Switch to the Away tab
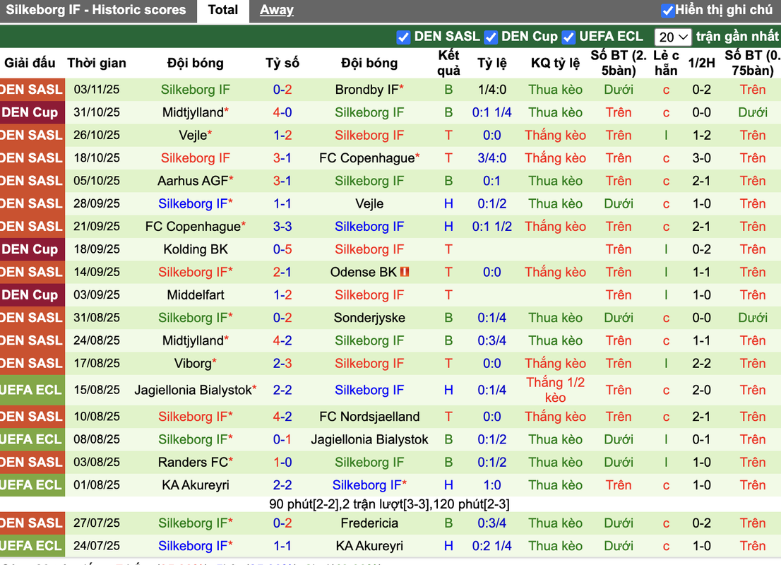 click(276, 10)
